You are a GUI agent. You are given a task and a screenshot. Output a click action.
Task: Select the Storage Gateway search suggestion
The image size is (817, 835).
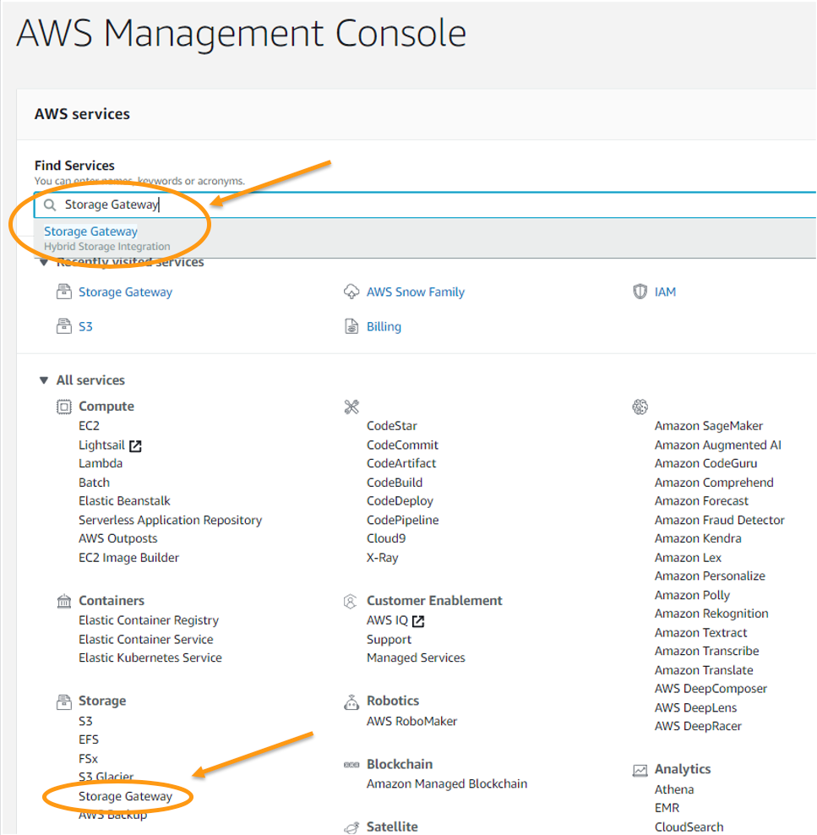coord(90,231)
